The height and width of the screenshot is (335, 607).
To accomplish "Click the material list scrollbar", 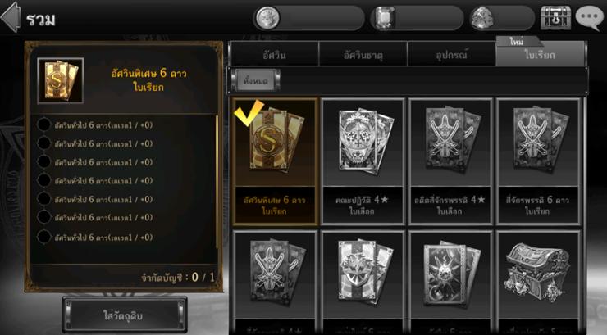I will (x=217, y=182).
